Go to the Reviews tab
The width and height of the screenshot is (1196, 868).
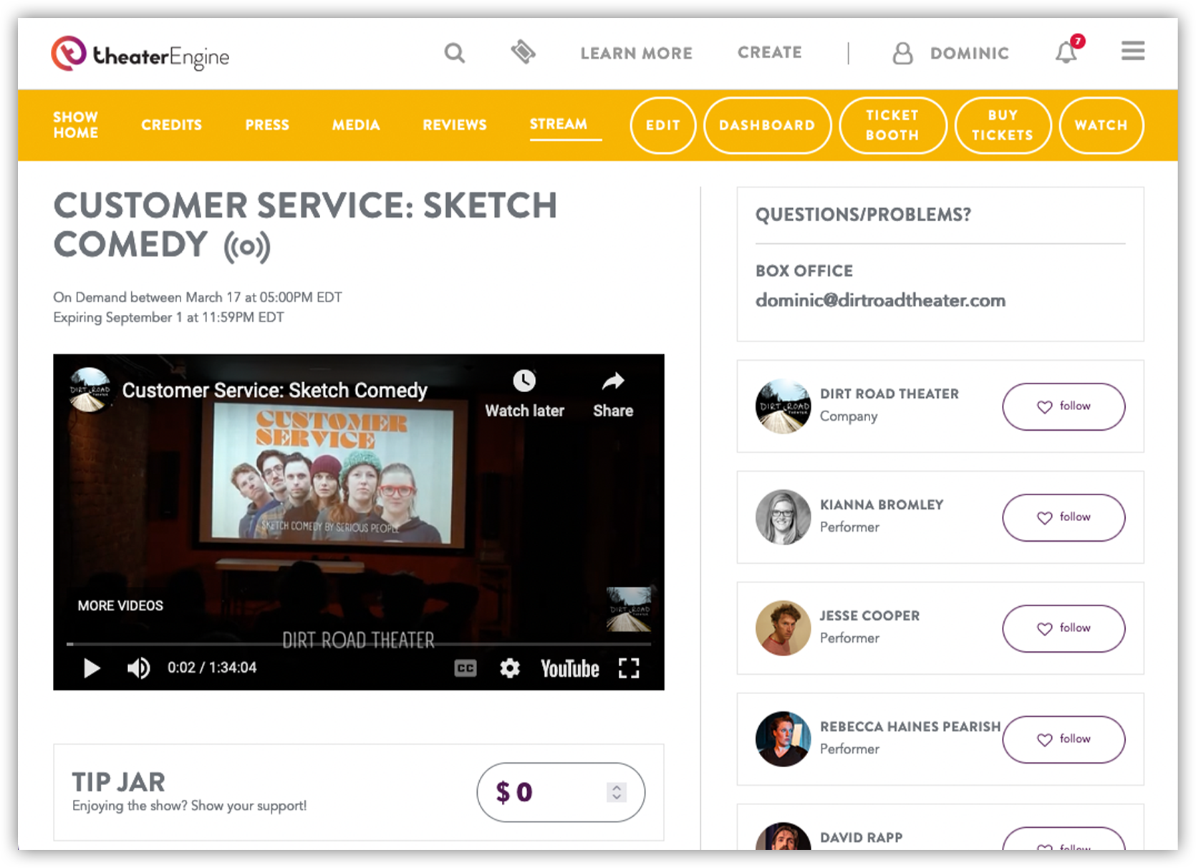[x=454, y=125]
